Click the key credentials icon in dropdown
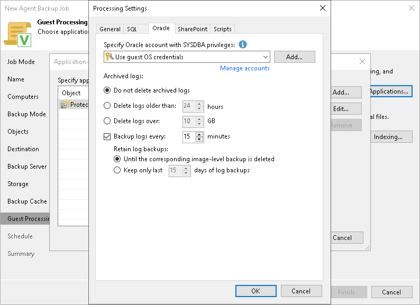 pos(109,57)
